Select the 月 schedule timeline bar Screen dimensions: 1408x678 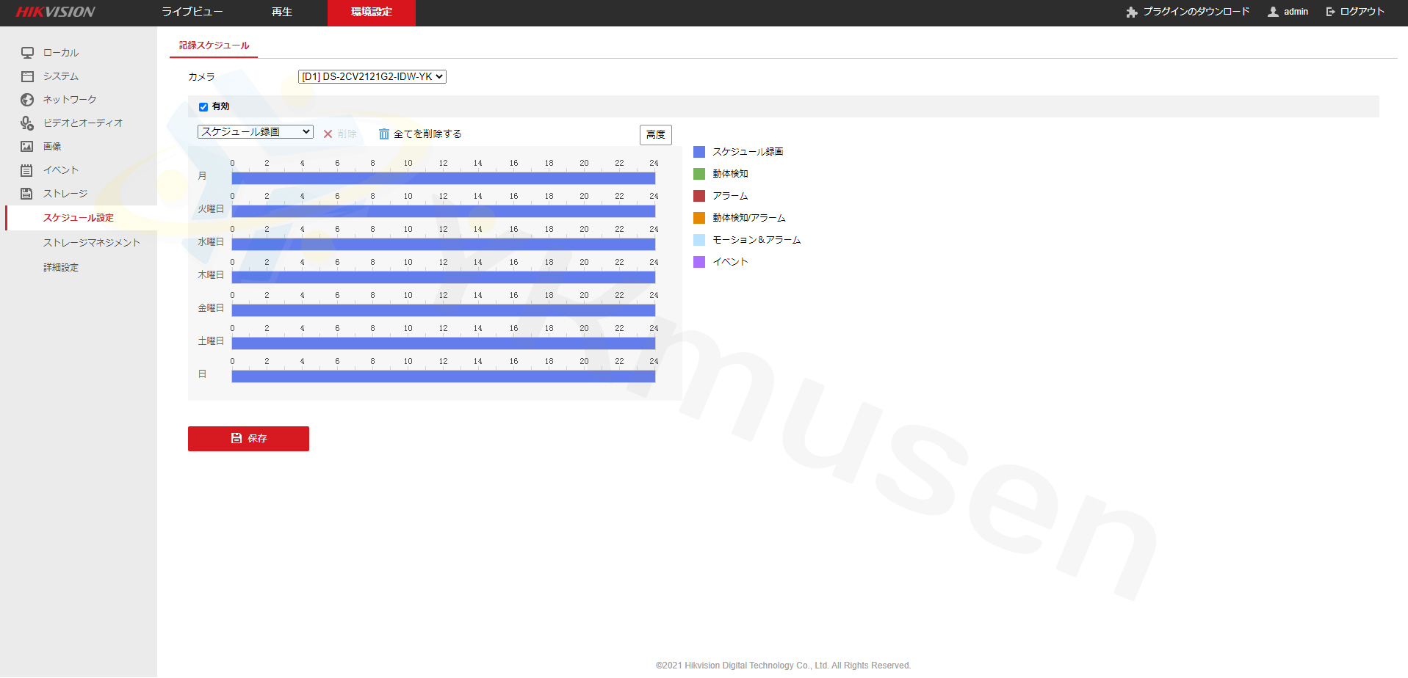coord(443,178)
